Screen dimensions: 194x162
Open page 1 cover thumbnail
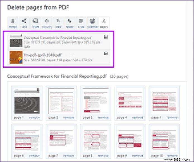click(27, 101)
